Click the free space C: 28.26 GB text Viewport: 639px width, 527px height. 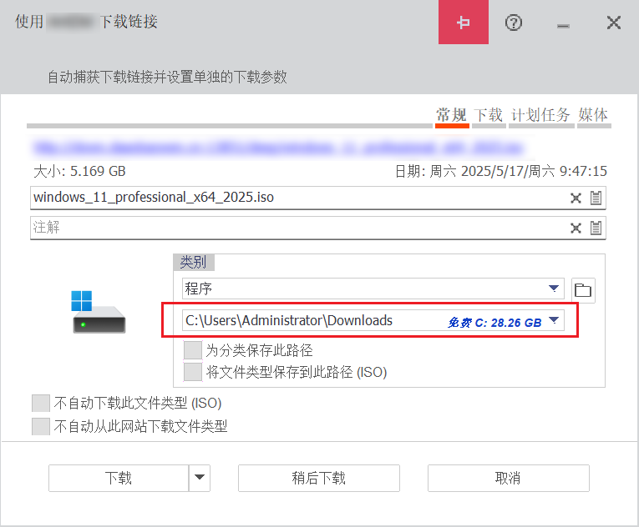(494, 323)
